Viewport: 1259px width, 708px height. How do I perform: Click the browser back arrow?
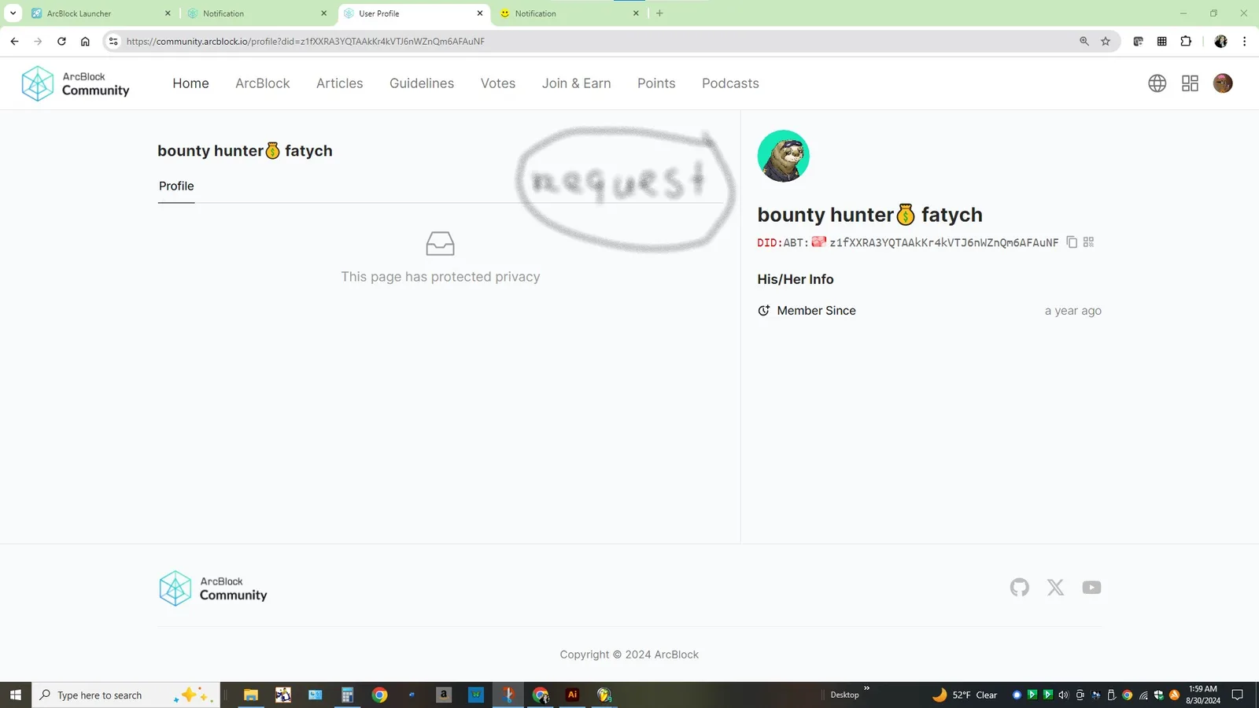[14, 42]
